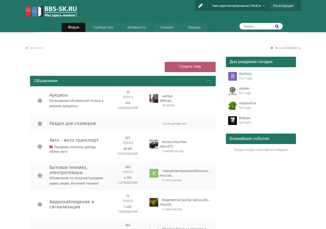Click the star icon beside Раздел для спамеров
The width and height of the screenshot is (326, 229).
point(40,123)
